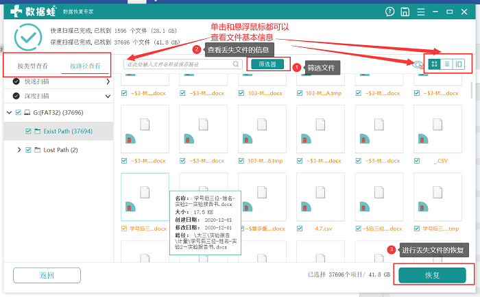Select the 4.7.csv file thumbnail
Viewport: 480px width, 297px height.
pos(320,197)
